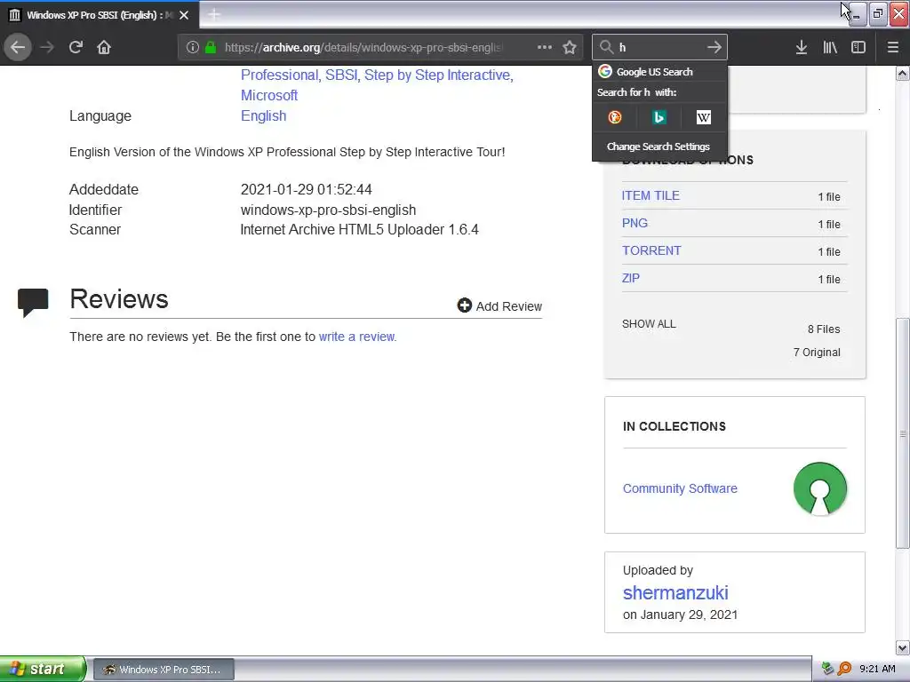Open the downloads panel

click(802, 47)
